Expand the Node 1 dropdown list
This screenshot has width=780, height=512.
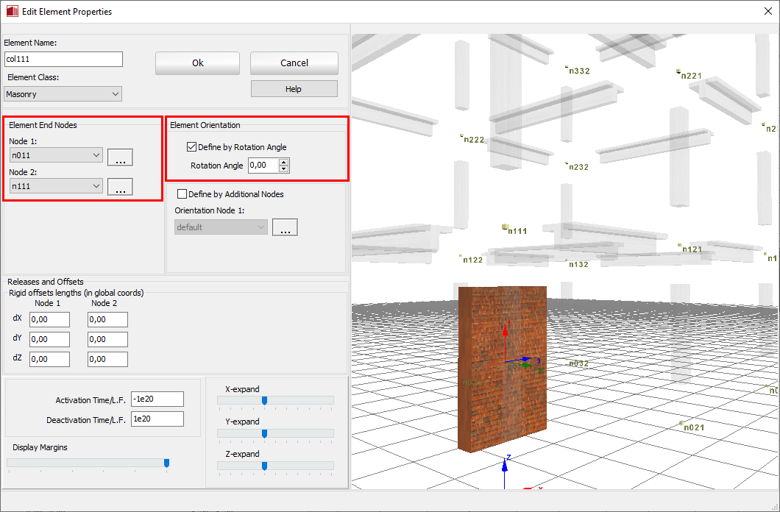(x=56, y=155)
